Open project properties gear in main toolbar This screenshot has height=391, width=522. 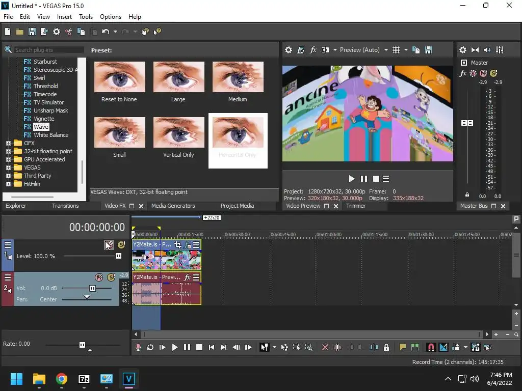pos(57,32)
